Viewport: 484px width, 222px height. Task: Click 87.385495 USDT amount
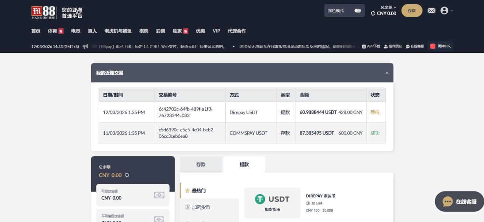point(317,133)
